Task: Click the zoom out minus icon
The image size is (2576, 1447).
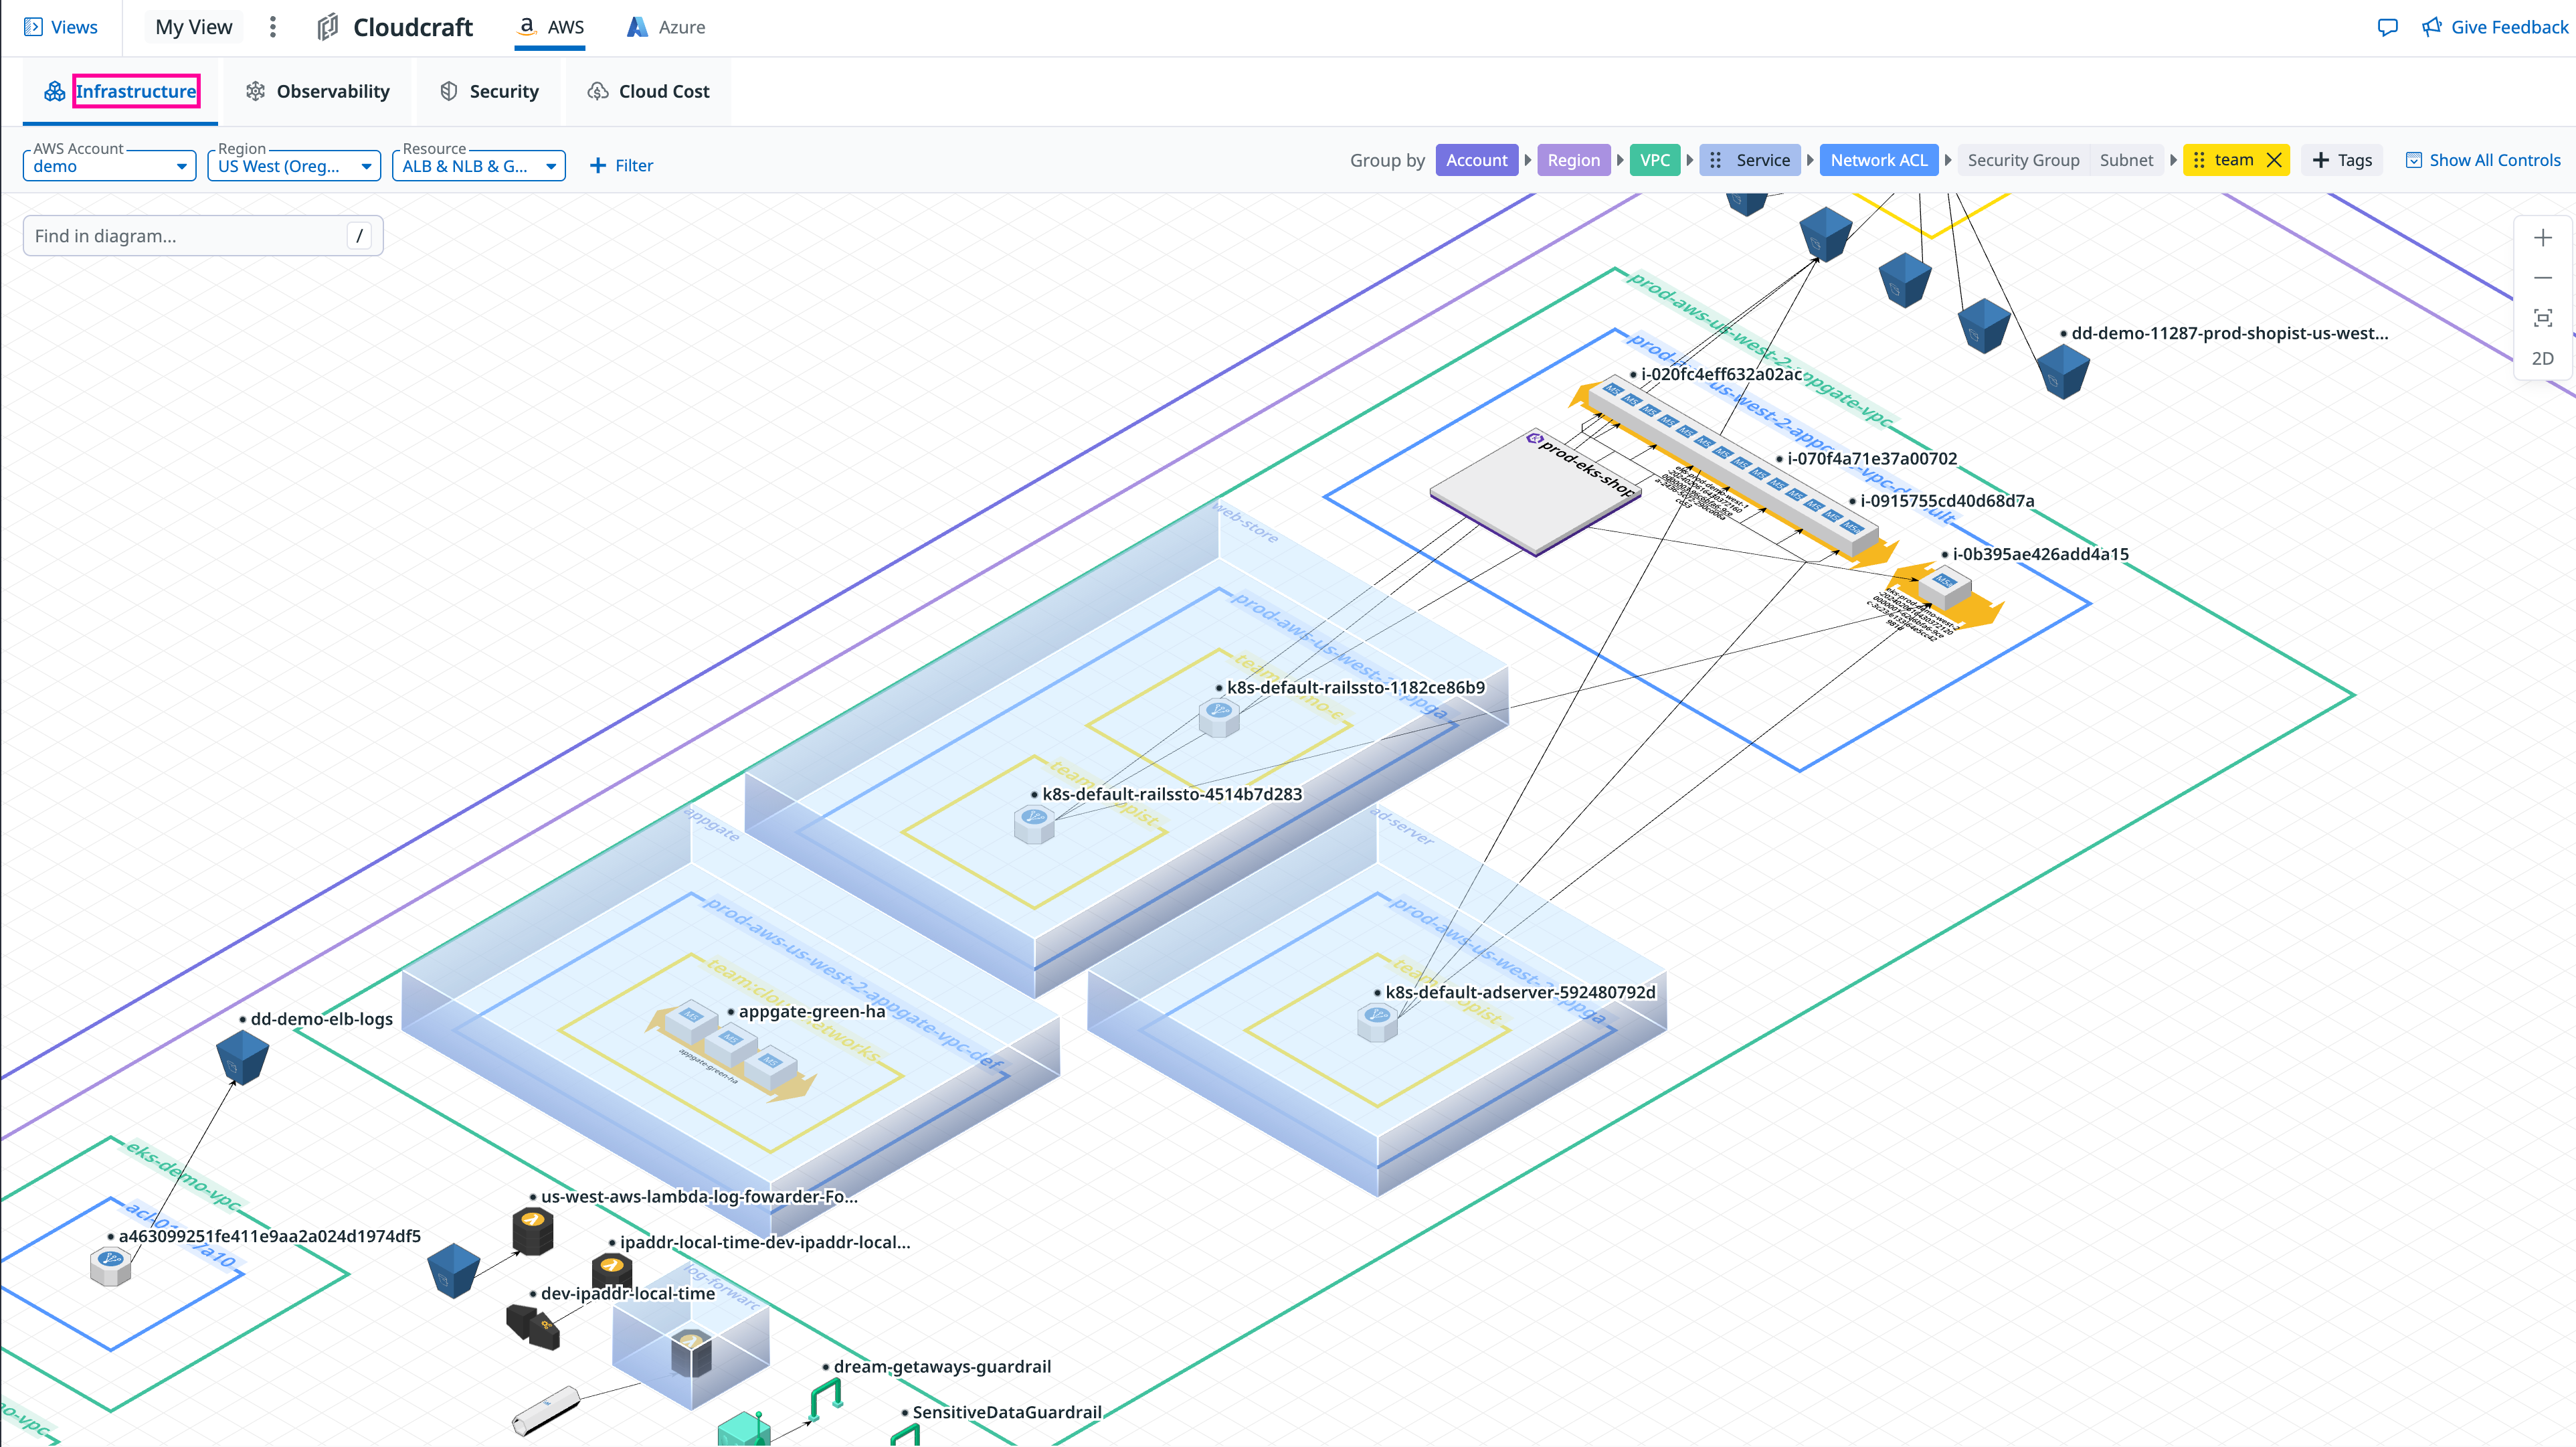Action: 2542,278
